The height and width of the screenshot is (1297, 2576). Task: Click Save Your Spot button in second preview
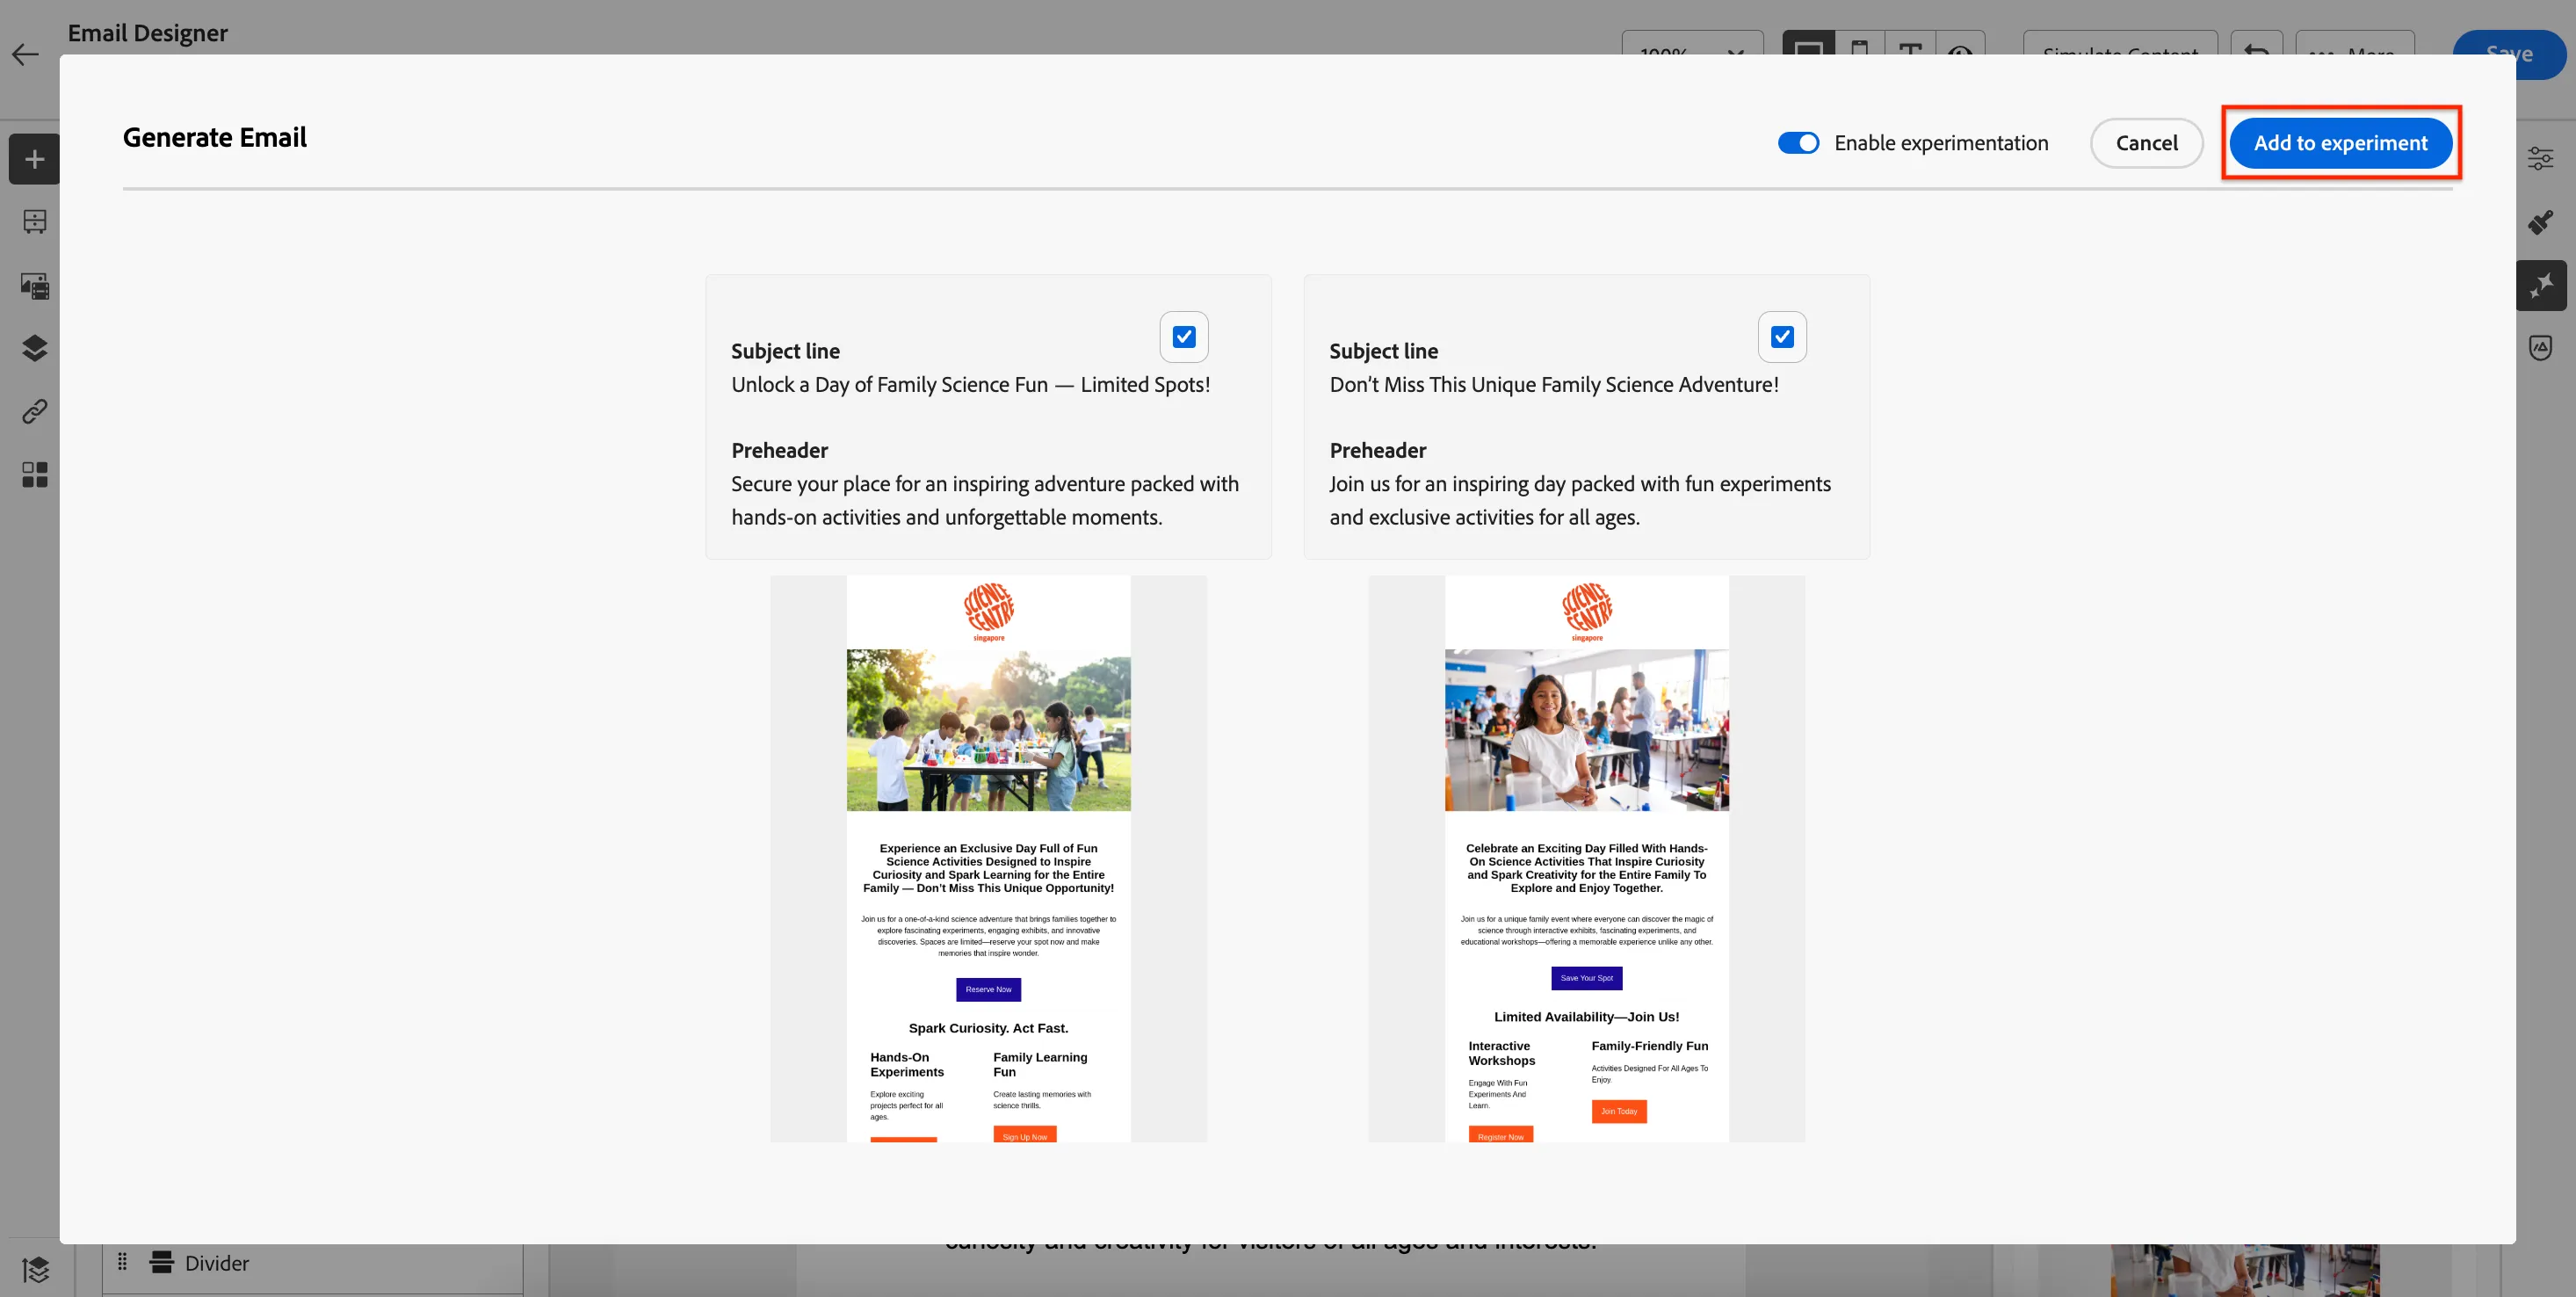click(1586, 978)
